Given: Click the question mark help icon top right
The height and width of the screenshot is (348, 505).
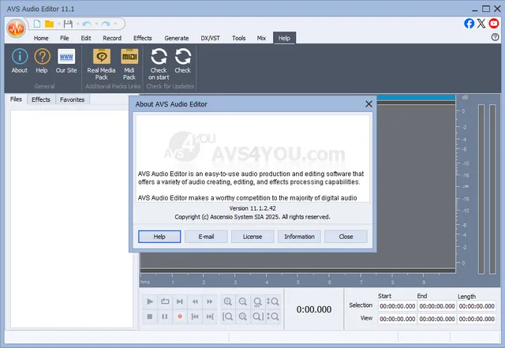Looking at the screenshot, I should click(x=495, y=37).
